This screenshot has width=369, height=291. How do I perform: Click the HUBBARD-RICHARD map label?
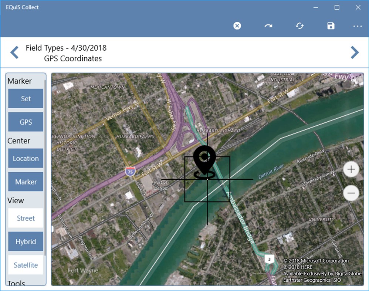(218, 131)
